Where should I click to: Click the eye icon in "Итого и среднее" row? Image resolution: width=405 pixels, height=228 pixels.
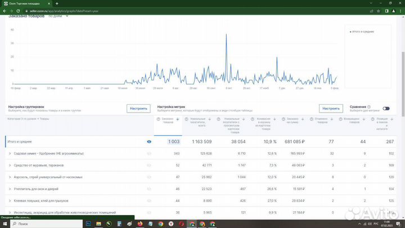pyautogui.click(x=149, y=142)
